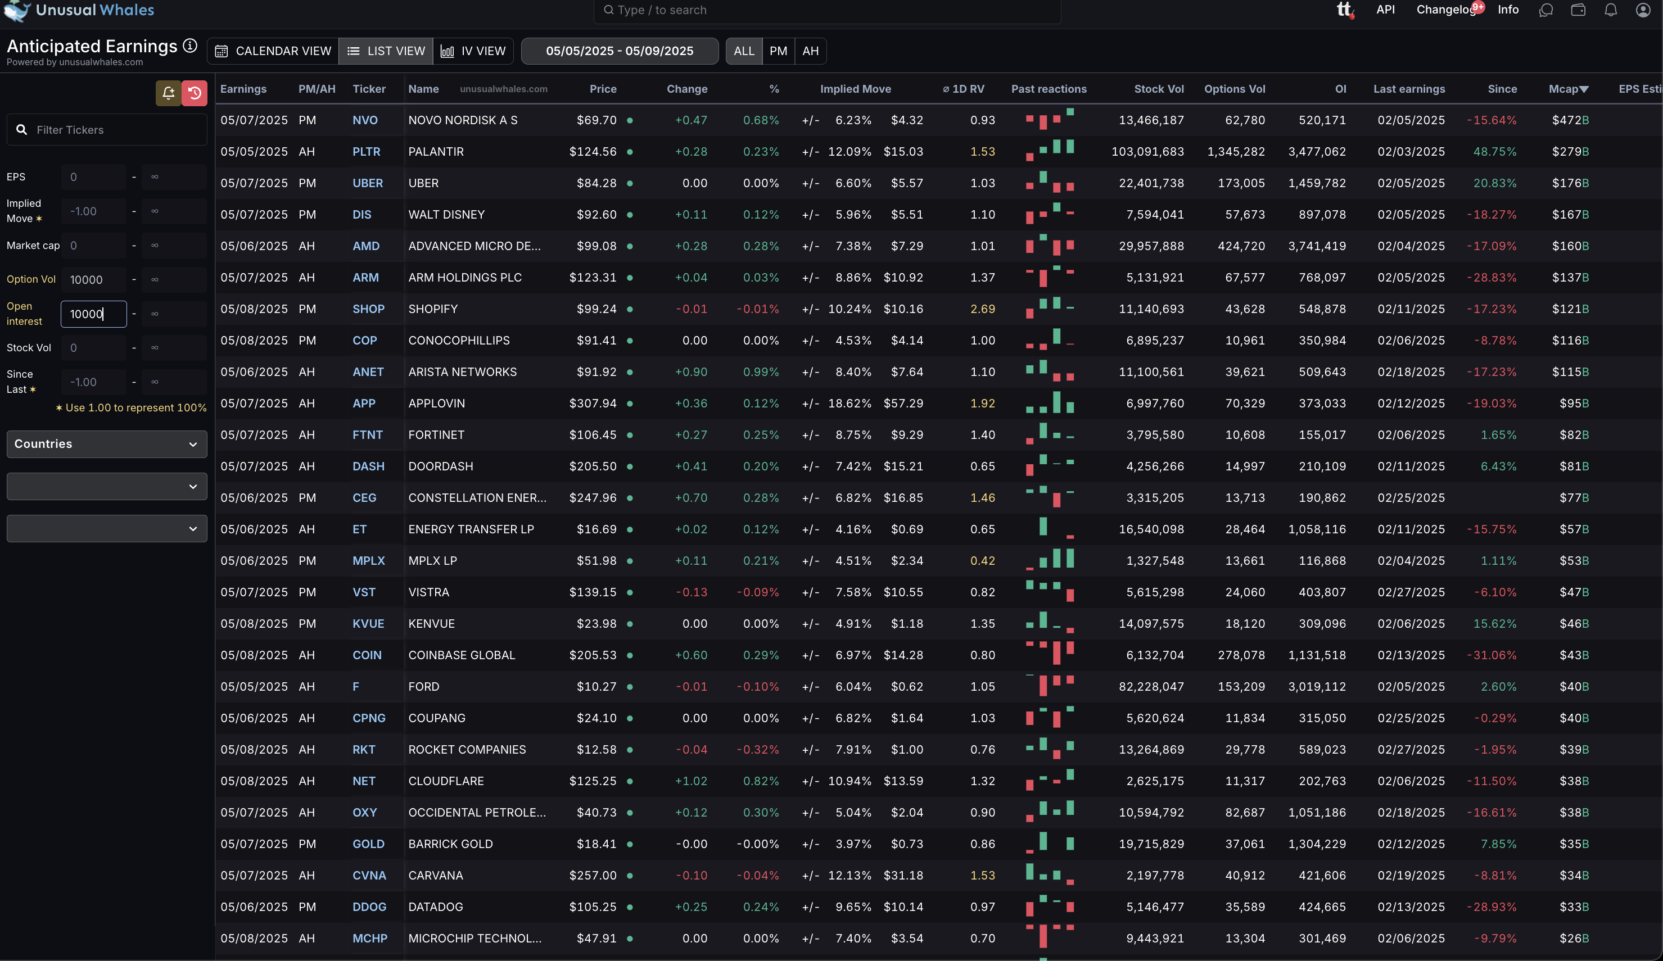Open the 05/05/2025 - 05/09/2025 date range picker

point(620,51)
